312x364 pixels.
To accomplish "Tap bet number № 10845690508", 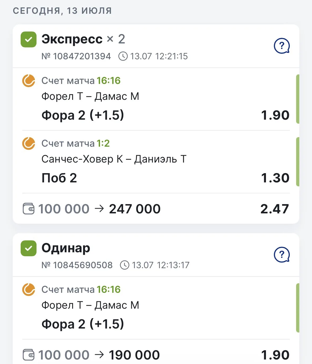I will 77,265.
